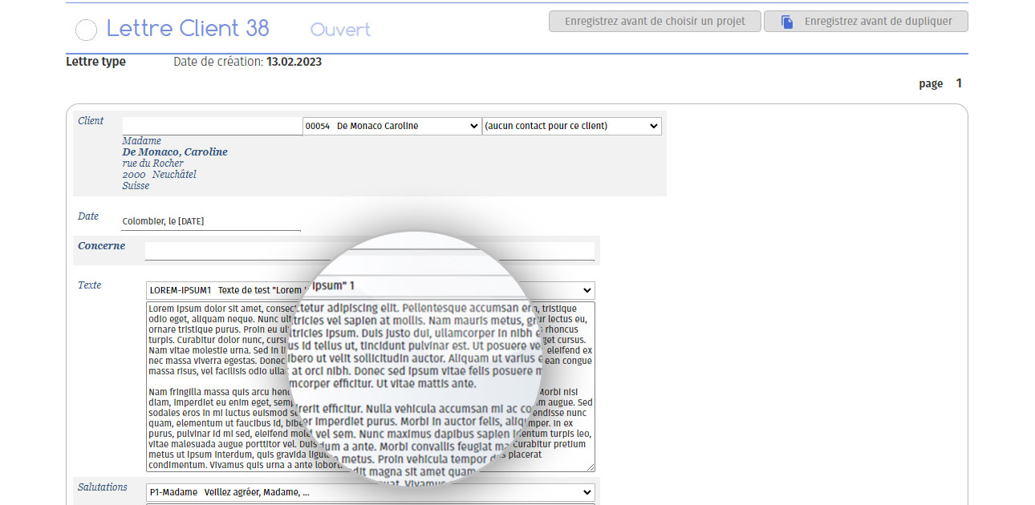Open the client dropdown showing De Monaco Caroline
This screenshot has width=1035, height=505.
[391, 126]
